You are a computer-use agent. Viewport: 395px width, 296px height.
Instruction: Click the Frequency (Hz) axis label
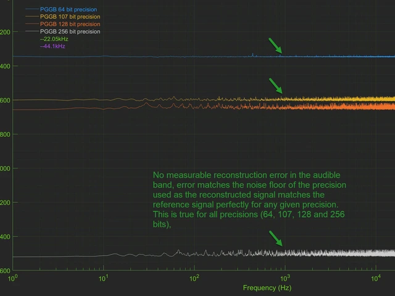pos(267,288)
